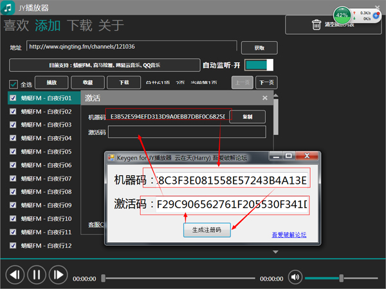Click the 激活码 input field in dialog
The height and width of the screenshot is (289, 386).
click(x=187, y=132)
